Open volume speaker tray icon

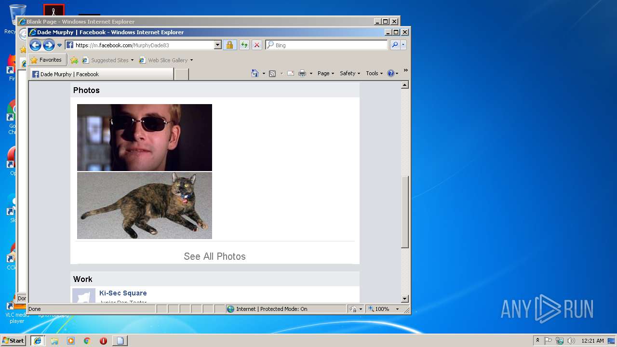[571, 341]
